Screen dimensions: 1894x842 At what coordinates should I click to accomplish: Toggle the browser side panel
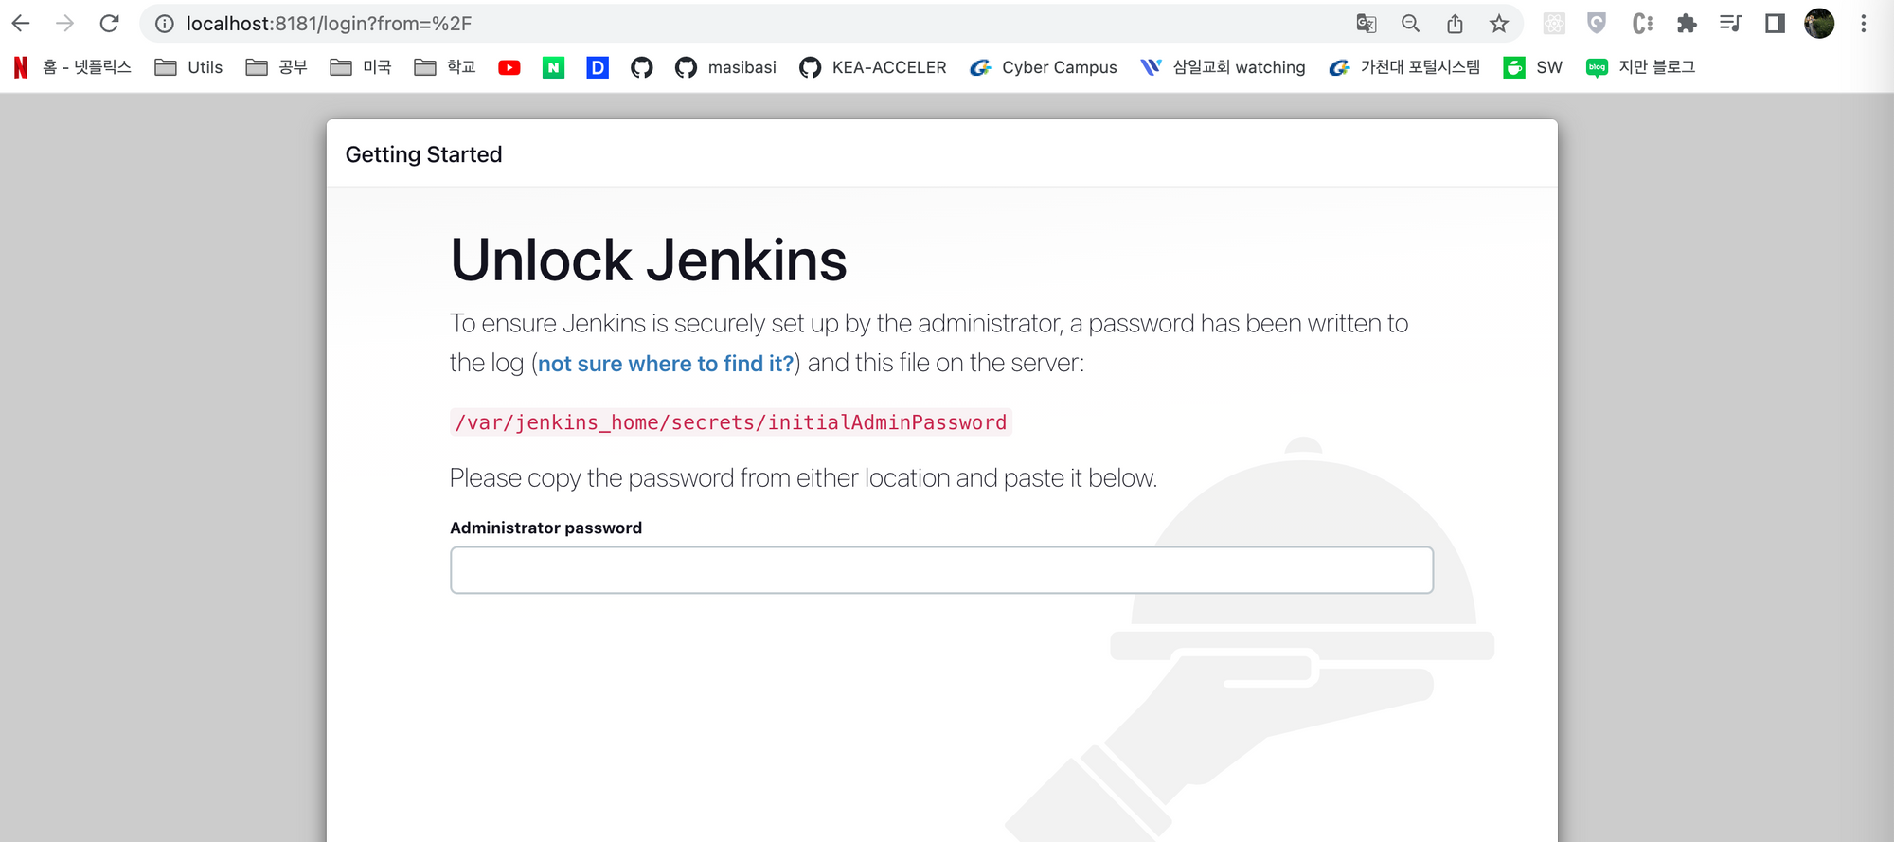pos(1775,24)
